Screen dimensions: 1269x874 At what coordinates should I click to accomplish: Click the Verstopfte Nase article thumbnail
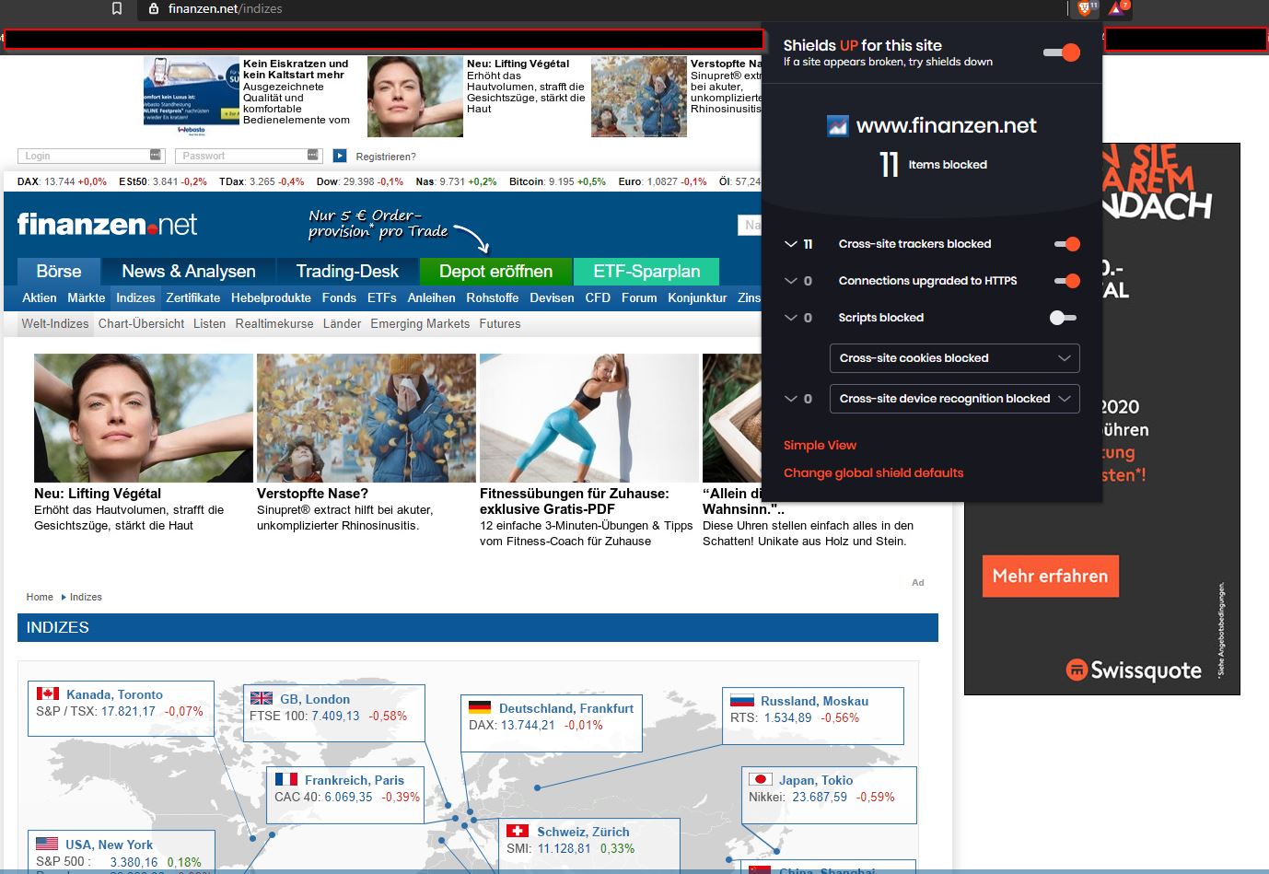tap(367, 418)
